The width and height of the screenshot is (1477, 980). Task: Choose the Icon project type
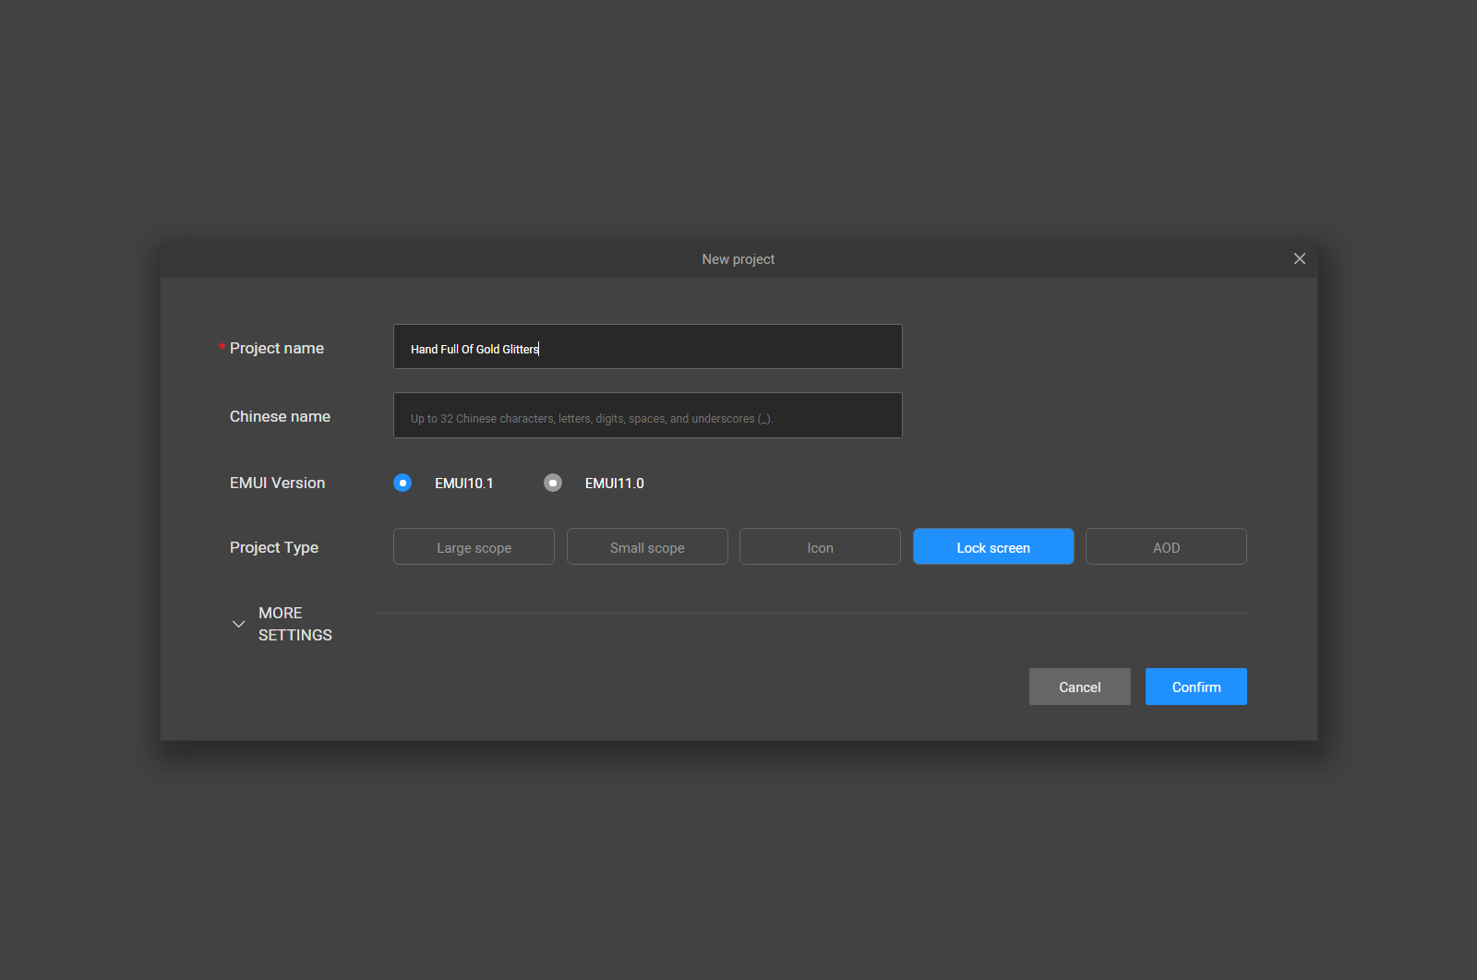(820, 547)
